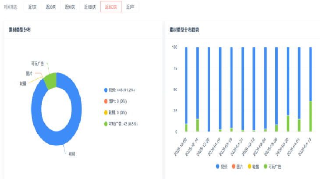
Task: Select the 近7天 time filter
Action: tap(32, 7)
